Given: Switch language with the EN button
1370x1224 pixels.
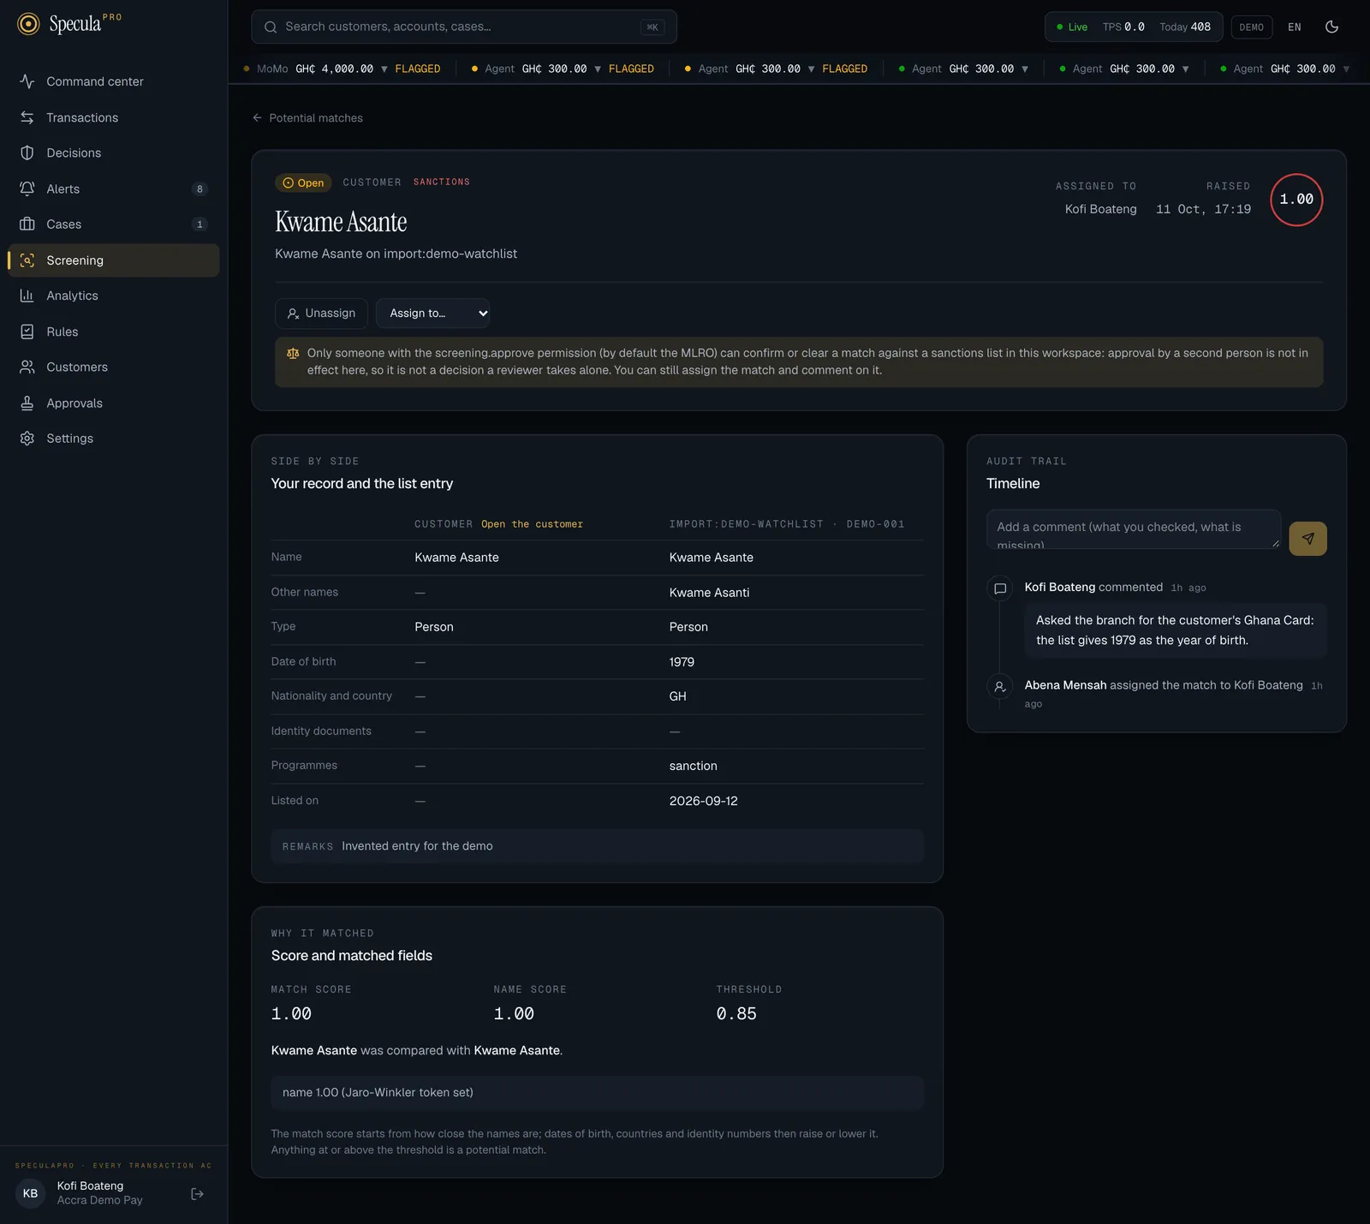Looking at the screenshot, I should tap(1294, 27).
